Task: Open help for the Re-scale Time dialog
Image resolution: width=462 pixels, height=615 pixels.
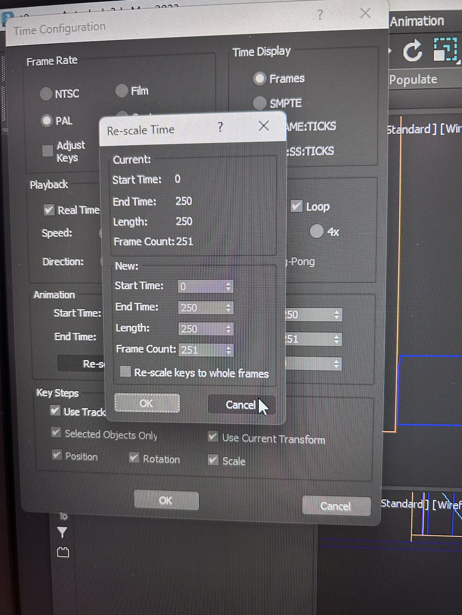Action: [x=220, y=127]
